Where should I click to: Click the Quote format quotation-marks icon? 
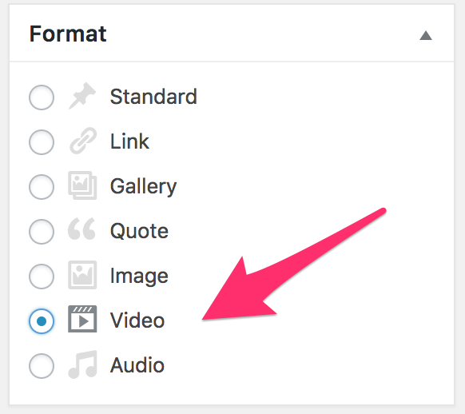(x=81, y=229)
